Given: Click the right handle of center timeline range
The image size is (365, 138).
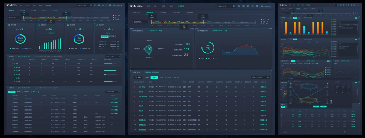Looking at the screenshot, I should tap(203, 22).
